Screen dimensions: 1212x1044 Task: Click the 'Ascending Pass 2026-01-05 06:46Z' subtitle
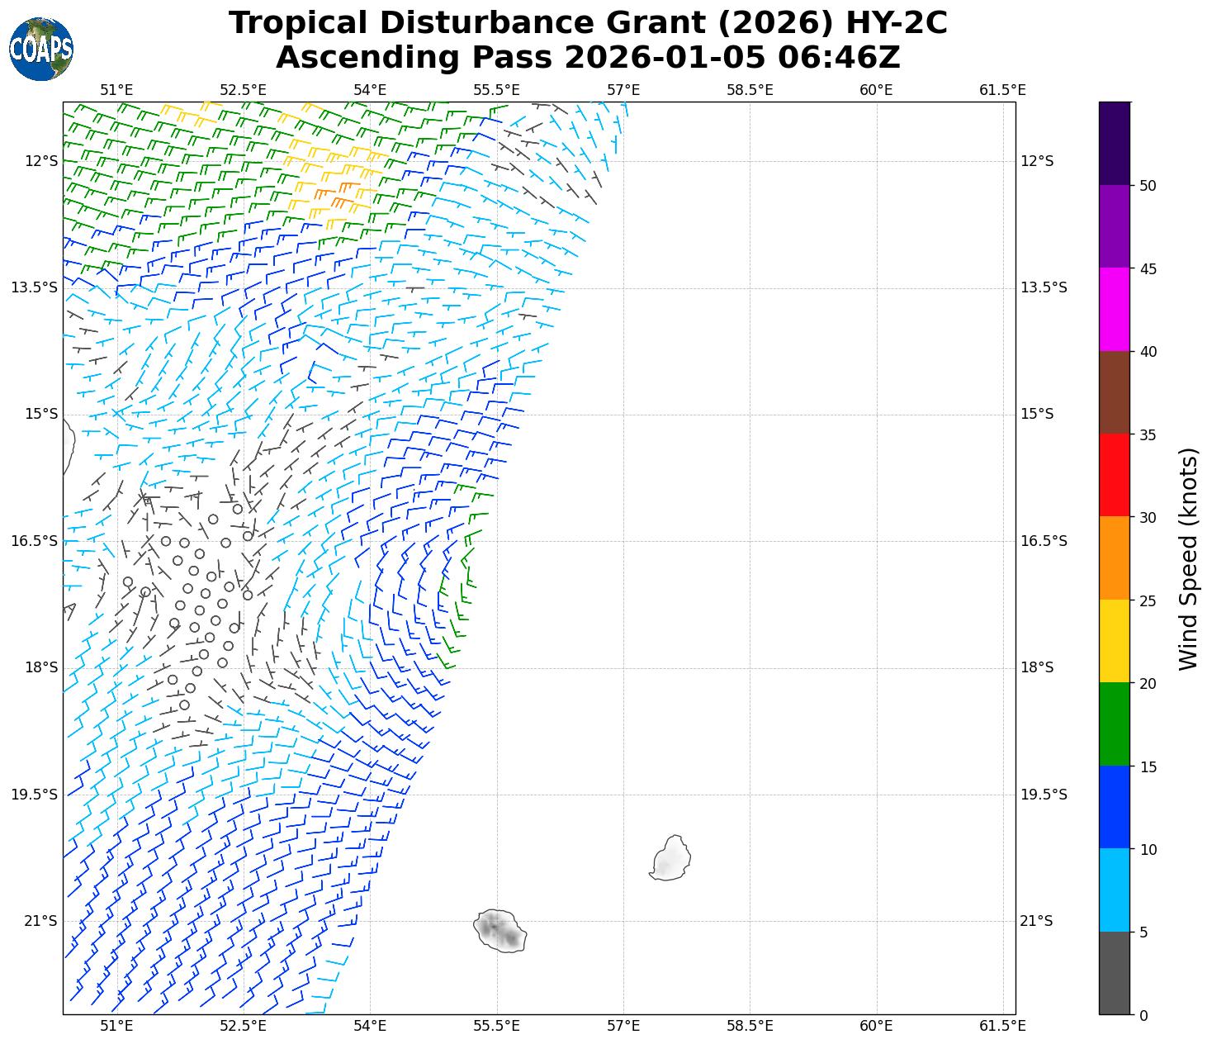(x=588, y=58)
